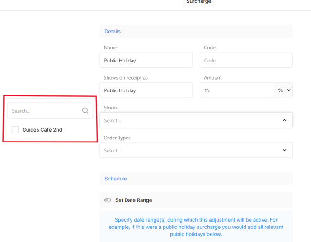Jump to the Schedule section header

pyautogui.click(x=116, y=179)
